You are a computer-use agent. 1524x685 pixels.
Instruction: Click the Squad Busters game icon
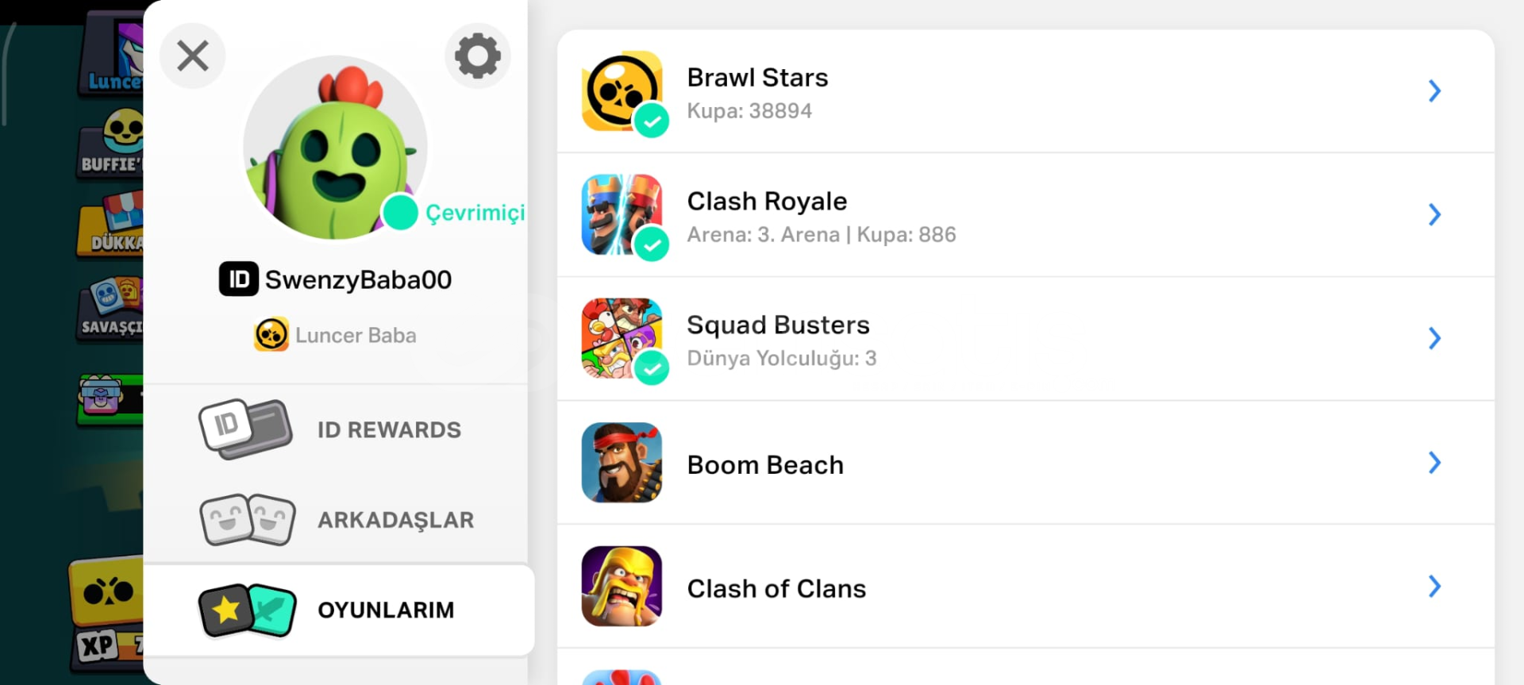click(x=621, y=338)
